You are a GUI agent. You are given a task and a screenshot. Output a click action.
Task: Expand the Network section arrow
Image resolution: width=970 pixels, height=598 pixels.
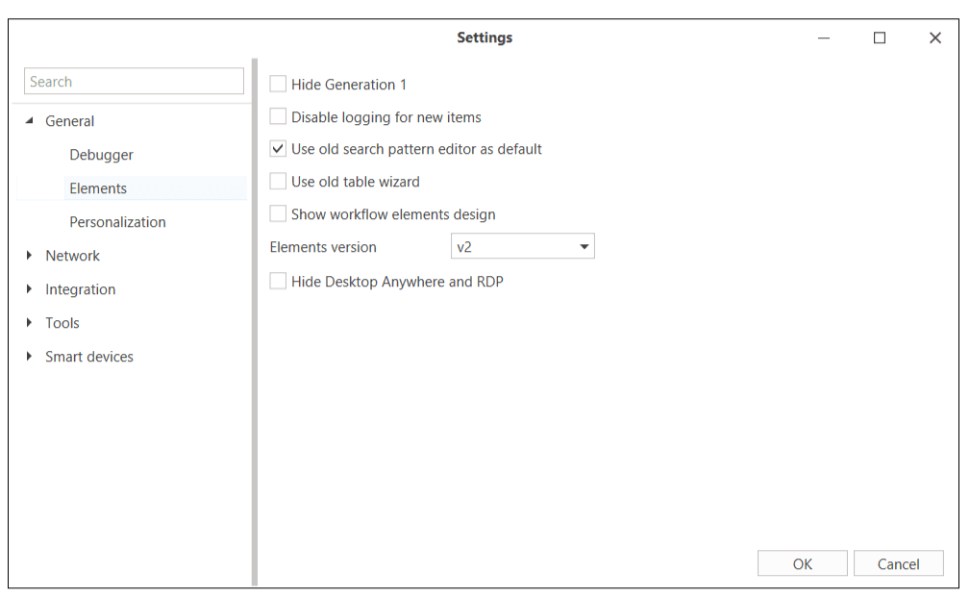point(30,256)
